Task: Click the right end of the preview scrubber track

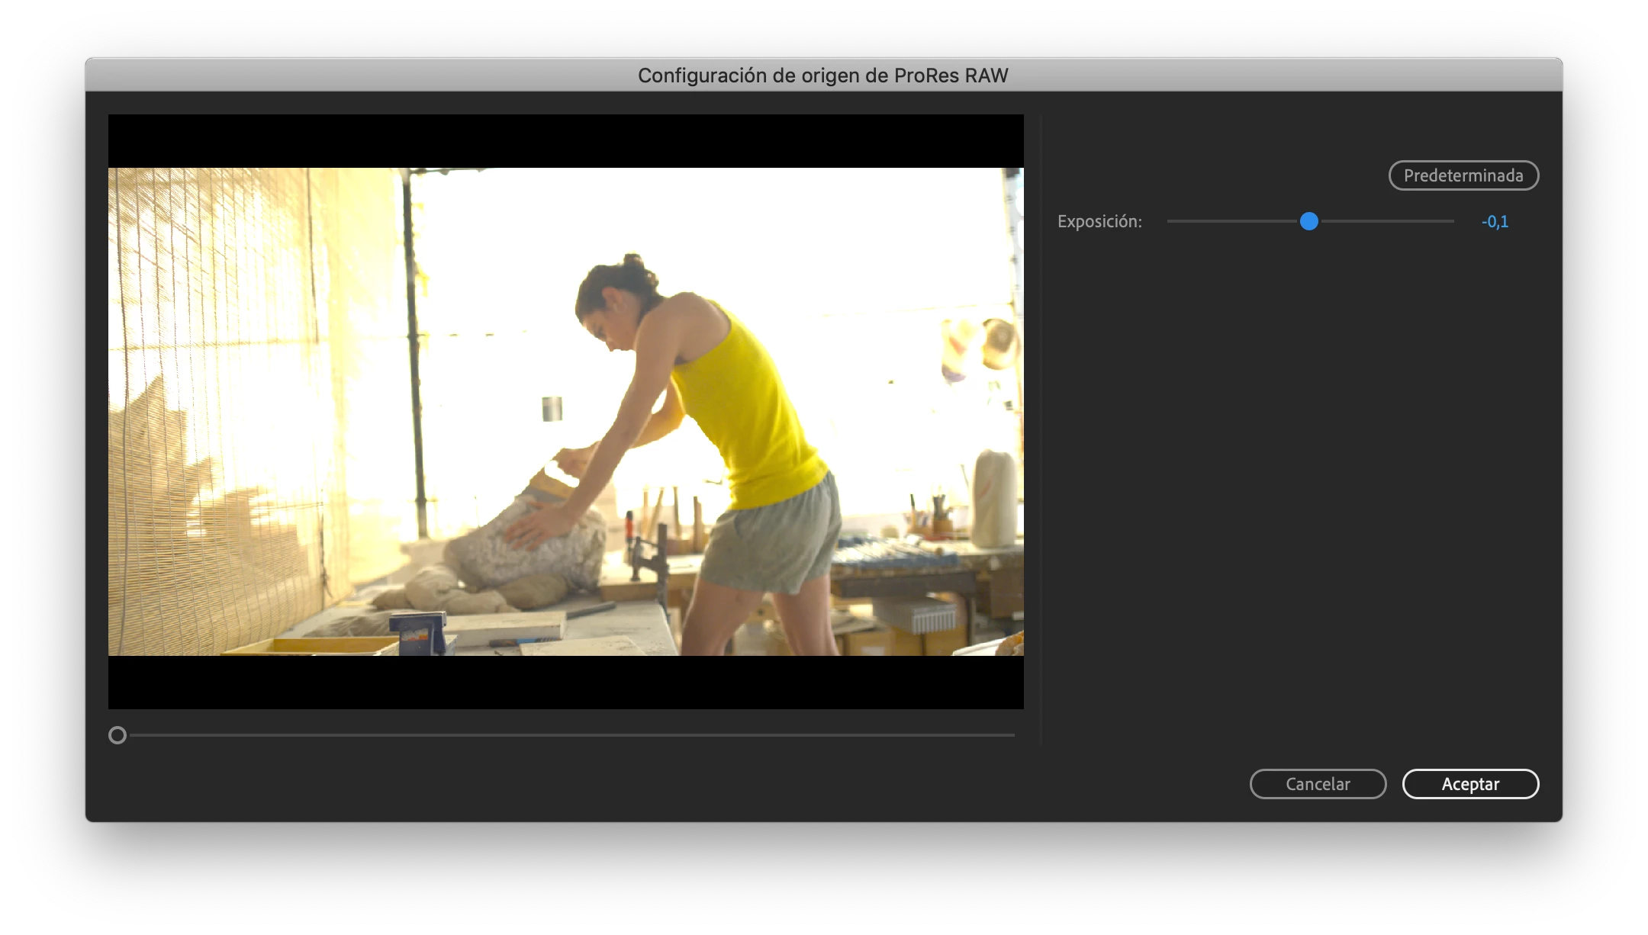Action: pos(1012,735)
